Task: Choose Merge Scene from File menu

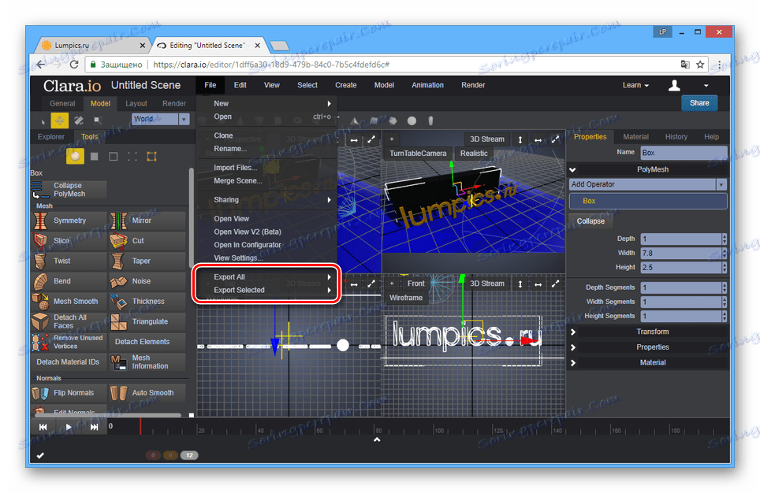Action: pyautogui.click(x=238, y=180)
